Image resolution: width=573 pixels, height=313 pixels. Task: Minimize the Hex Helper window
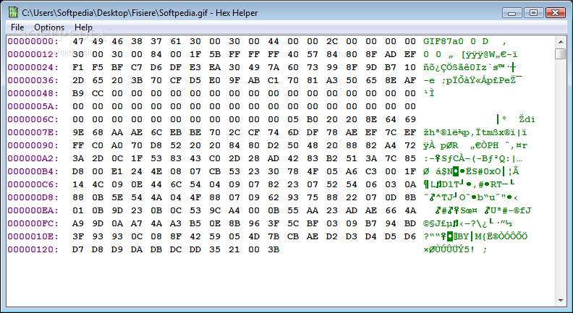tap(512, 13)
